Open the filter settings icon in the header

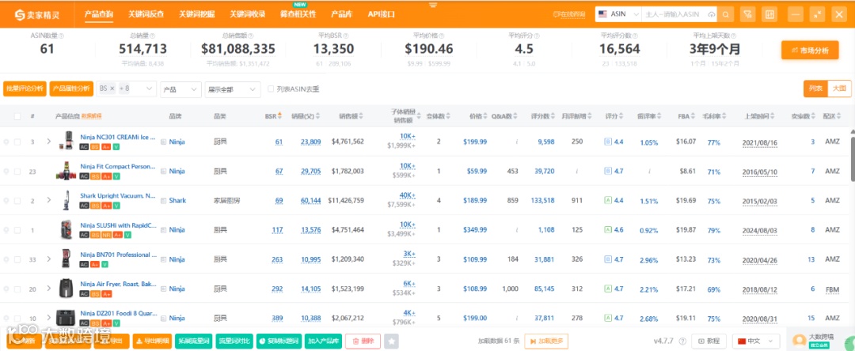pos(748,14)
